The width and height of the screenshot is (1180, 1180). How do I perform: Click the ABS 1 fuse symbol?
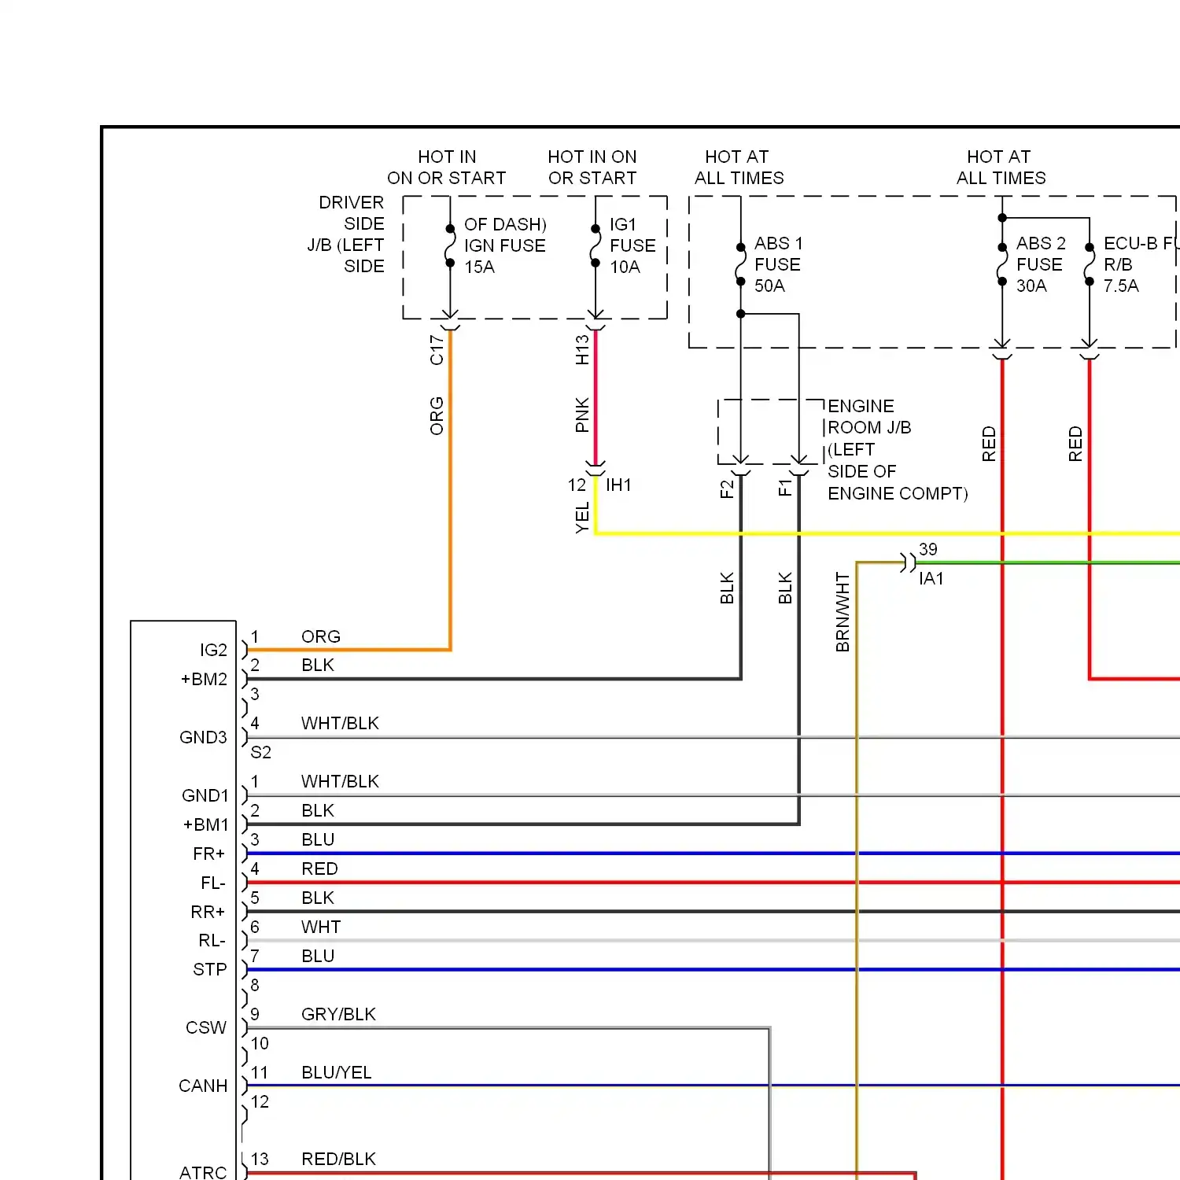coord(740,264)
